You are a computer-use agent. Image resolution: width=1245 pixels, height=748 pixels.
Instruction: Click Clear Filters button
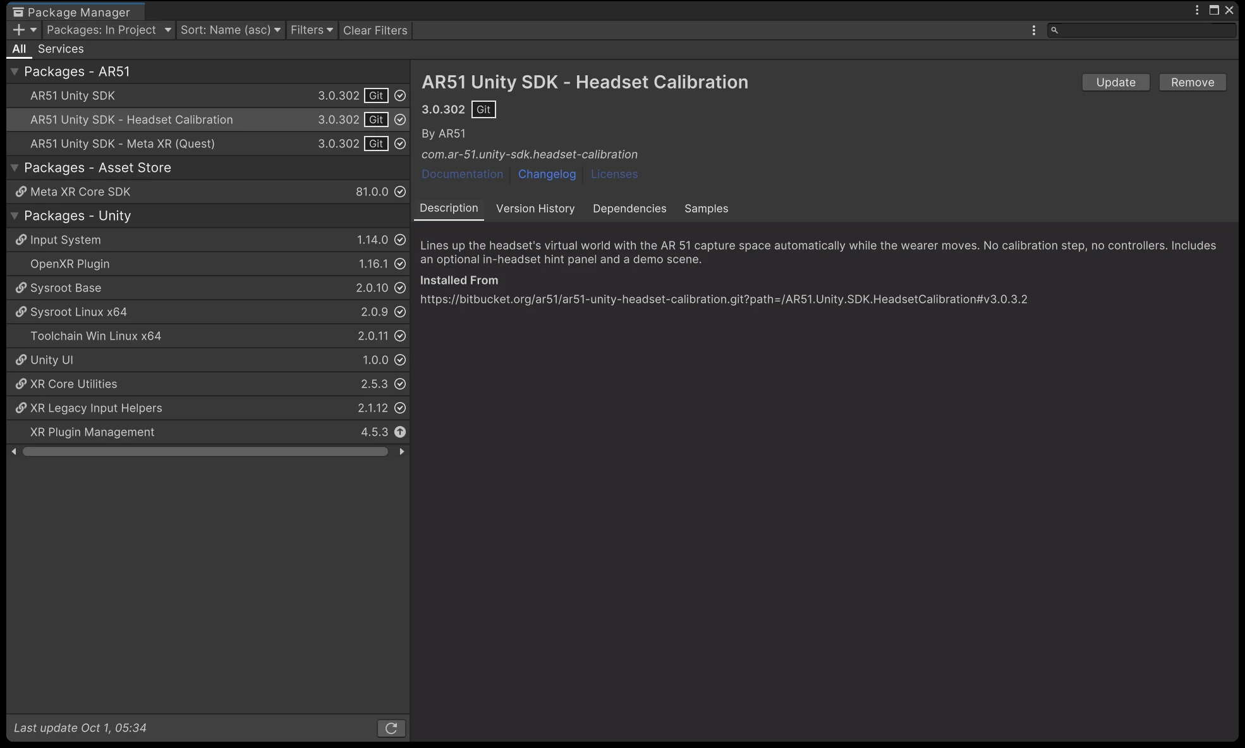(375, 30)
